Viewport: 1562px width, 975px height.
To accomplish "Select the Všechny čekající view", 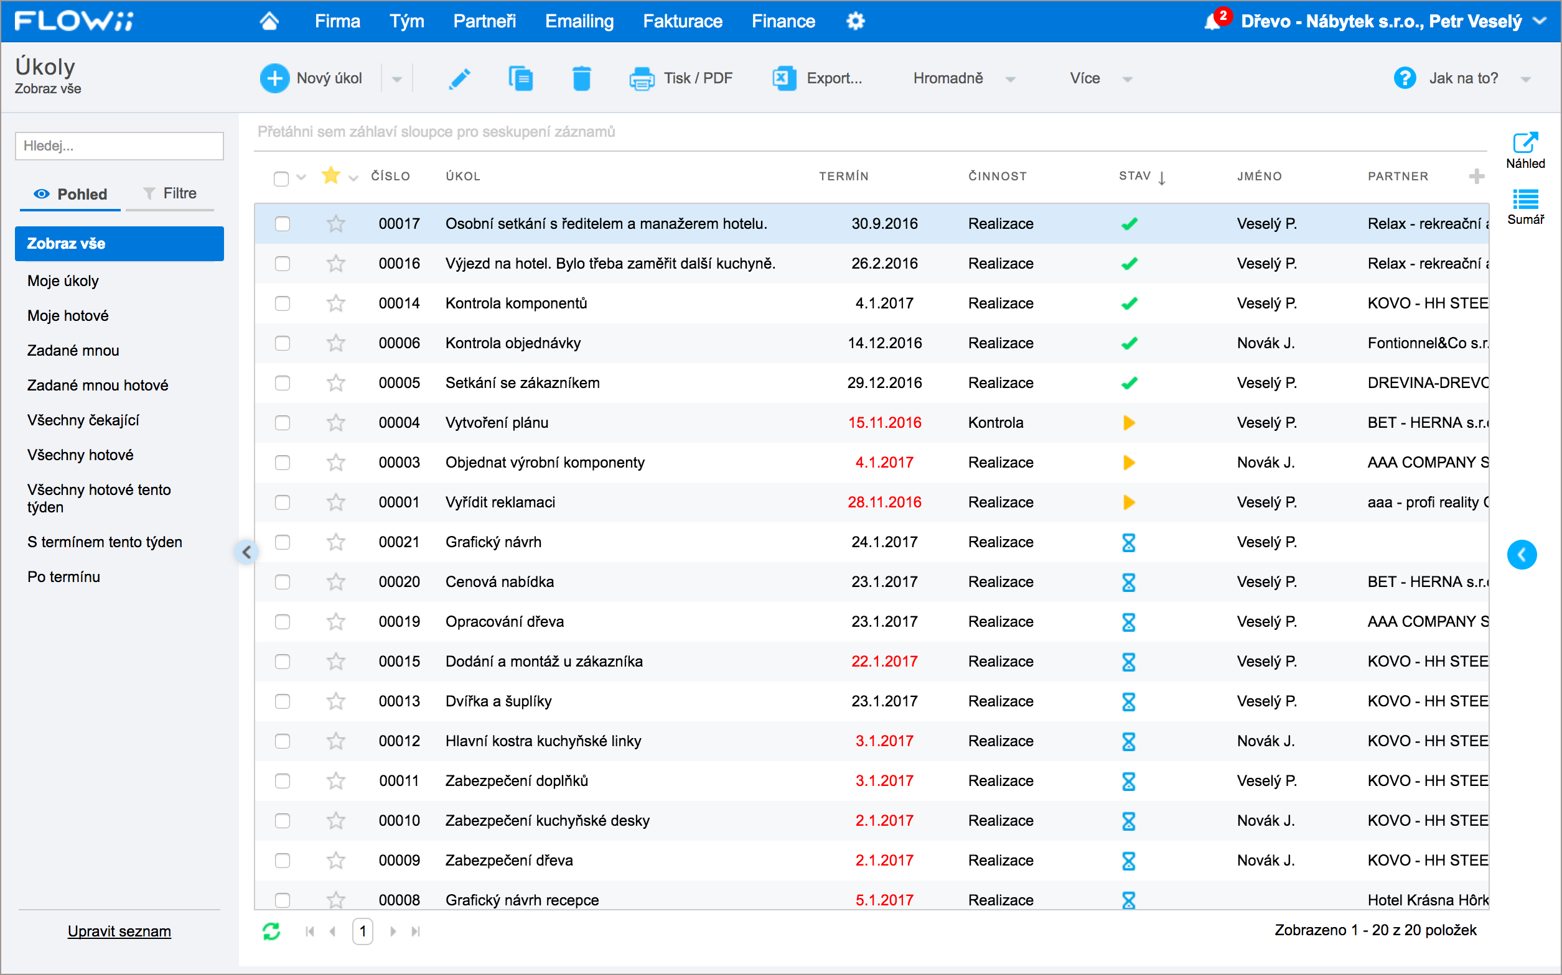I will coord(83,420).
